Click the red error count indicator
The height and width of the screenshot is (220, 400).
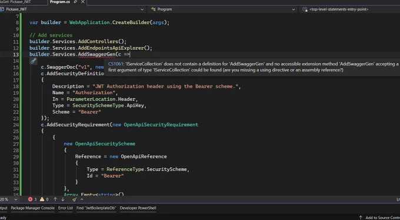point(32,199)
